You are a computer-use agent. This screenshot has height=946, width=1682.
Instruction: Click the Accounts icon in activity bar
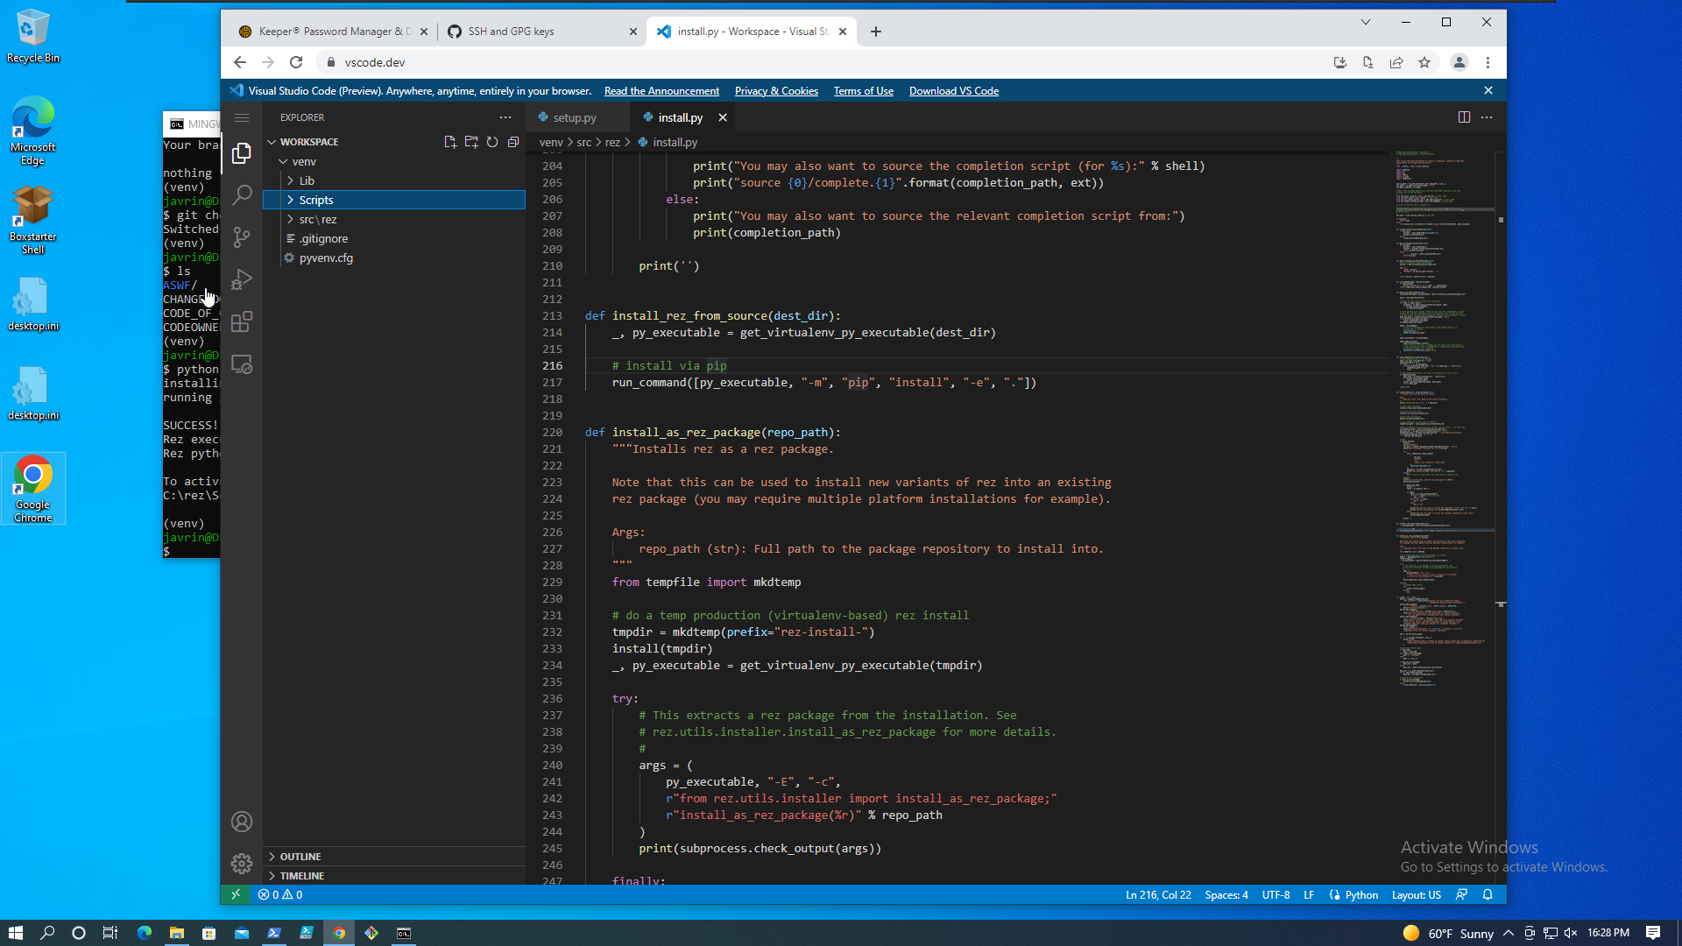tap(242, 822)
